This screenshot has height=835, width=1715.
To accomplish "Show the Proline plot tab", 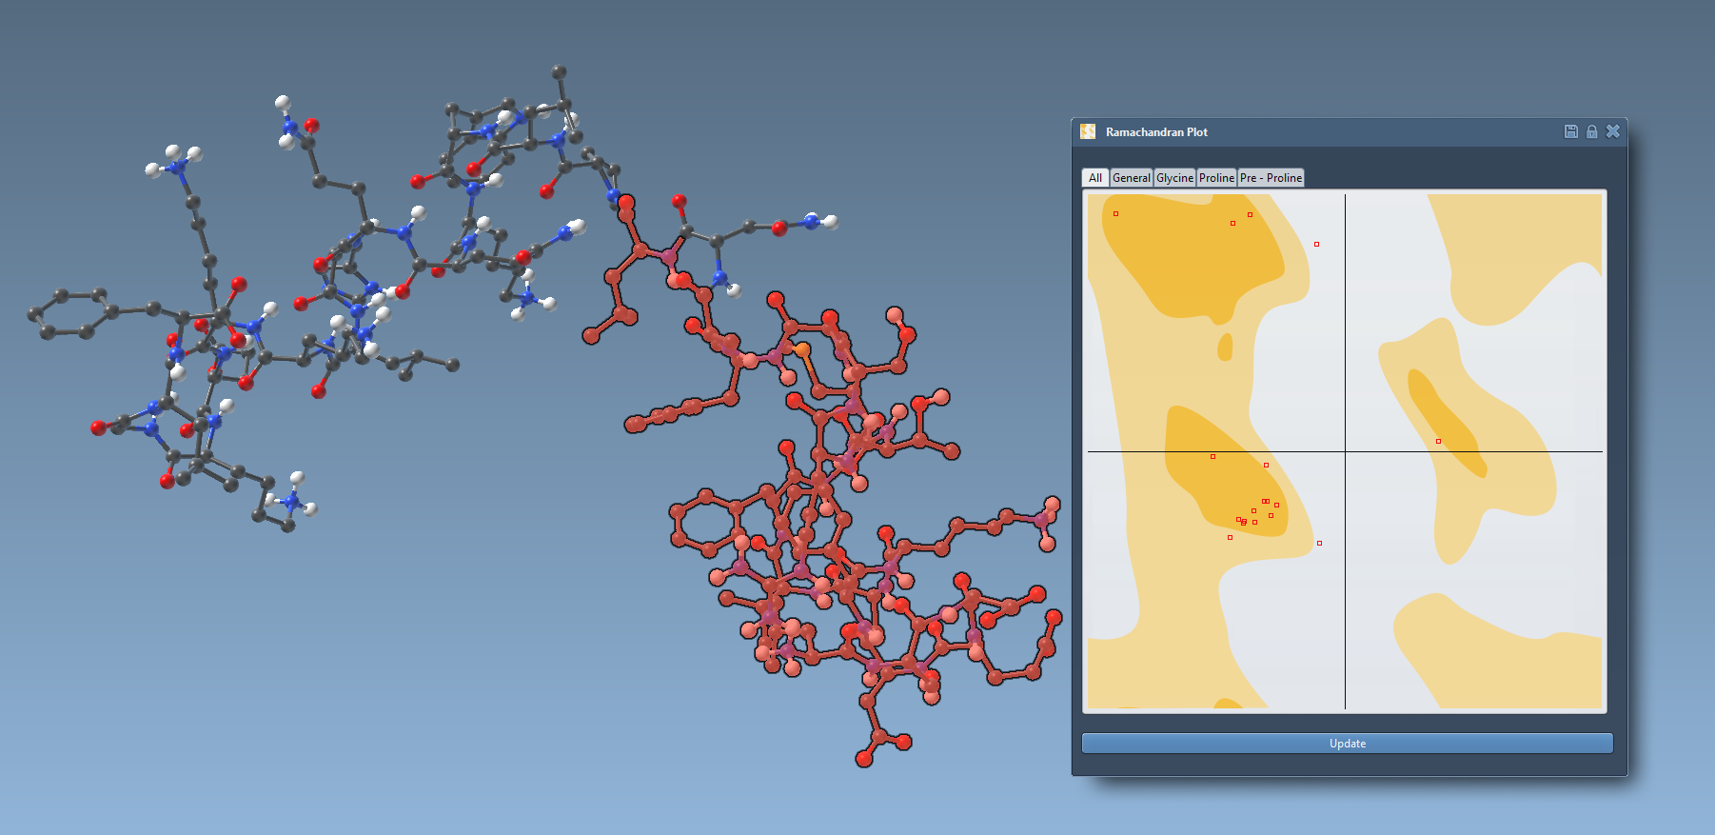I will coord(1216,178).
